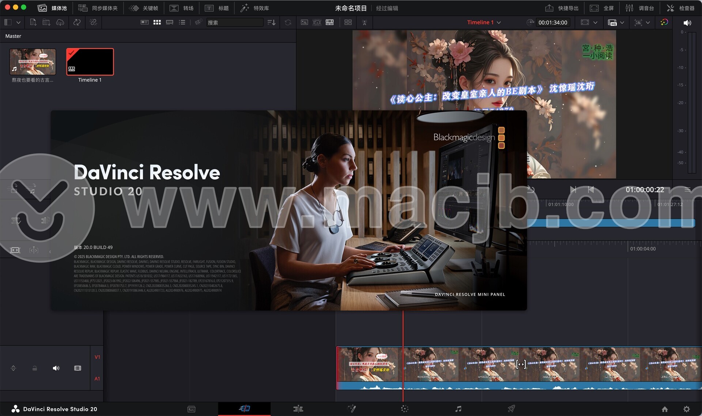Click the multi-view grid icon
Screen dimensions: 702x416
[348, 22]
